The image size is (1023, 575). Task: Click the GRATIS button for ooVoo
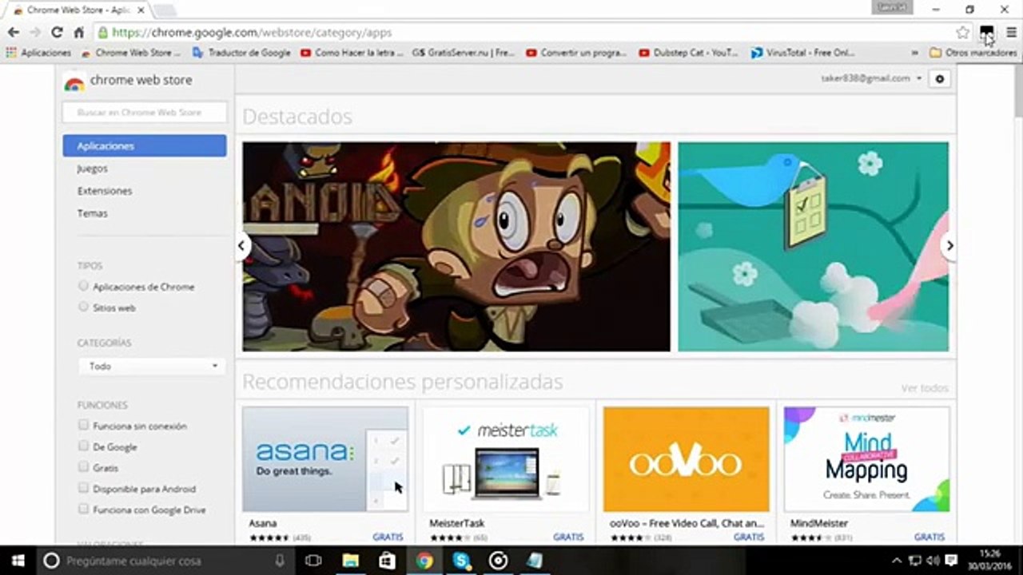coord(749,537)
